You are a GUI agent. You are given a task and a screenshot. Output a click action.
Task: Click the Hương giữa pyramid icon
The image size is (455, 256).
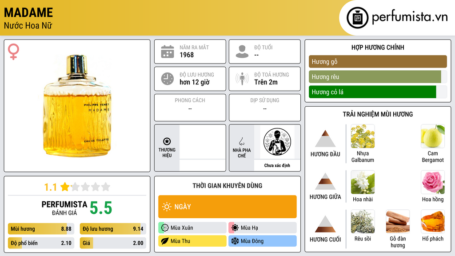(325, 181)
